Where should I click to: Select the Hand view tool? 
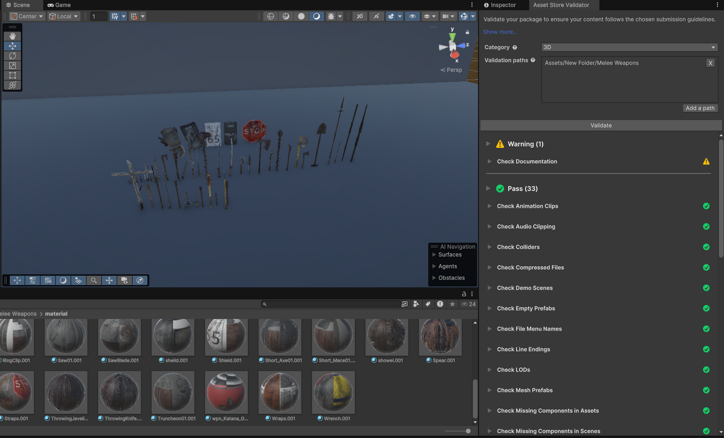pos(13,36)
